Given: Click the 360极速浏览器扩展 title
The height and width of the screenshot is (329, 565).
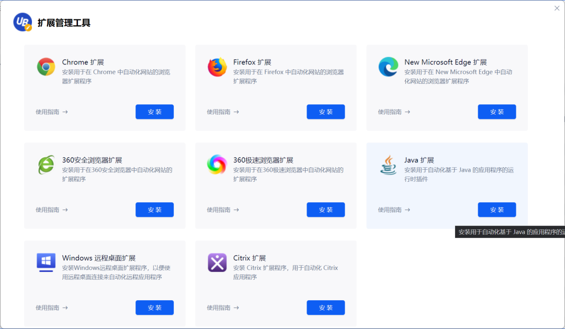Looking at the screenshot, I should coord(263,160).
